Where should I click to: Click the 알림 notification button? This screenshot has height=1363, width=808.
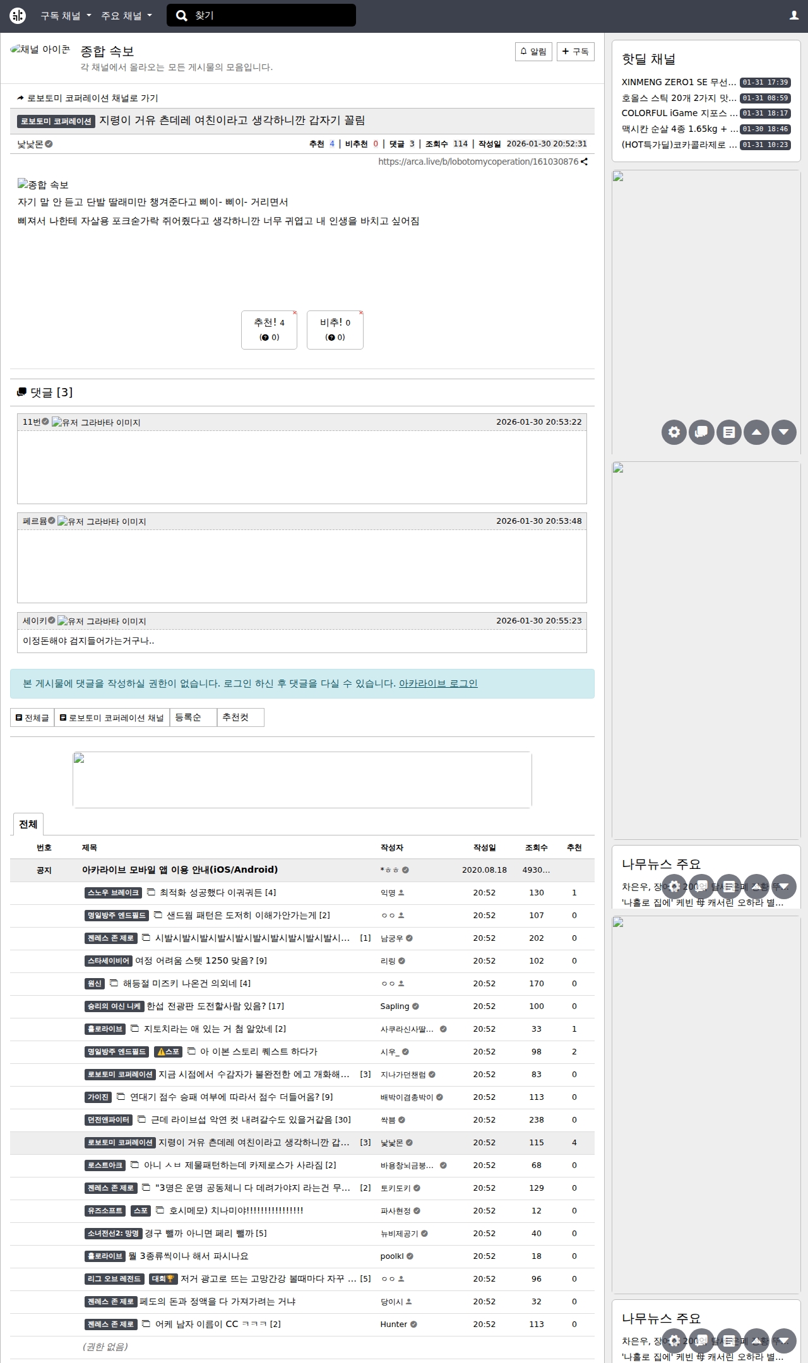click(533, 52)
